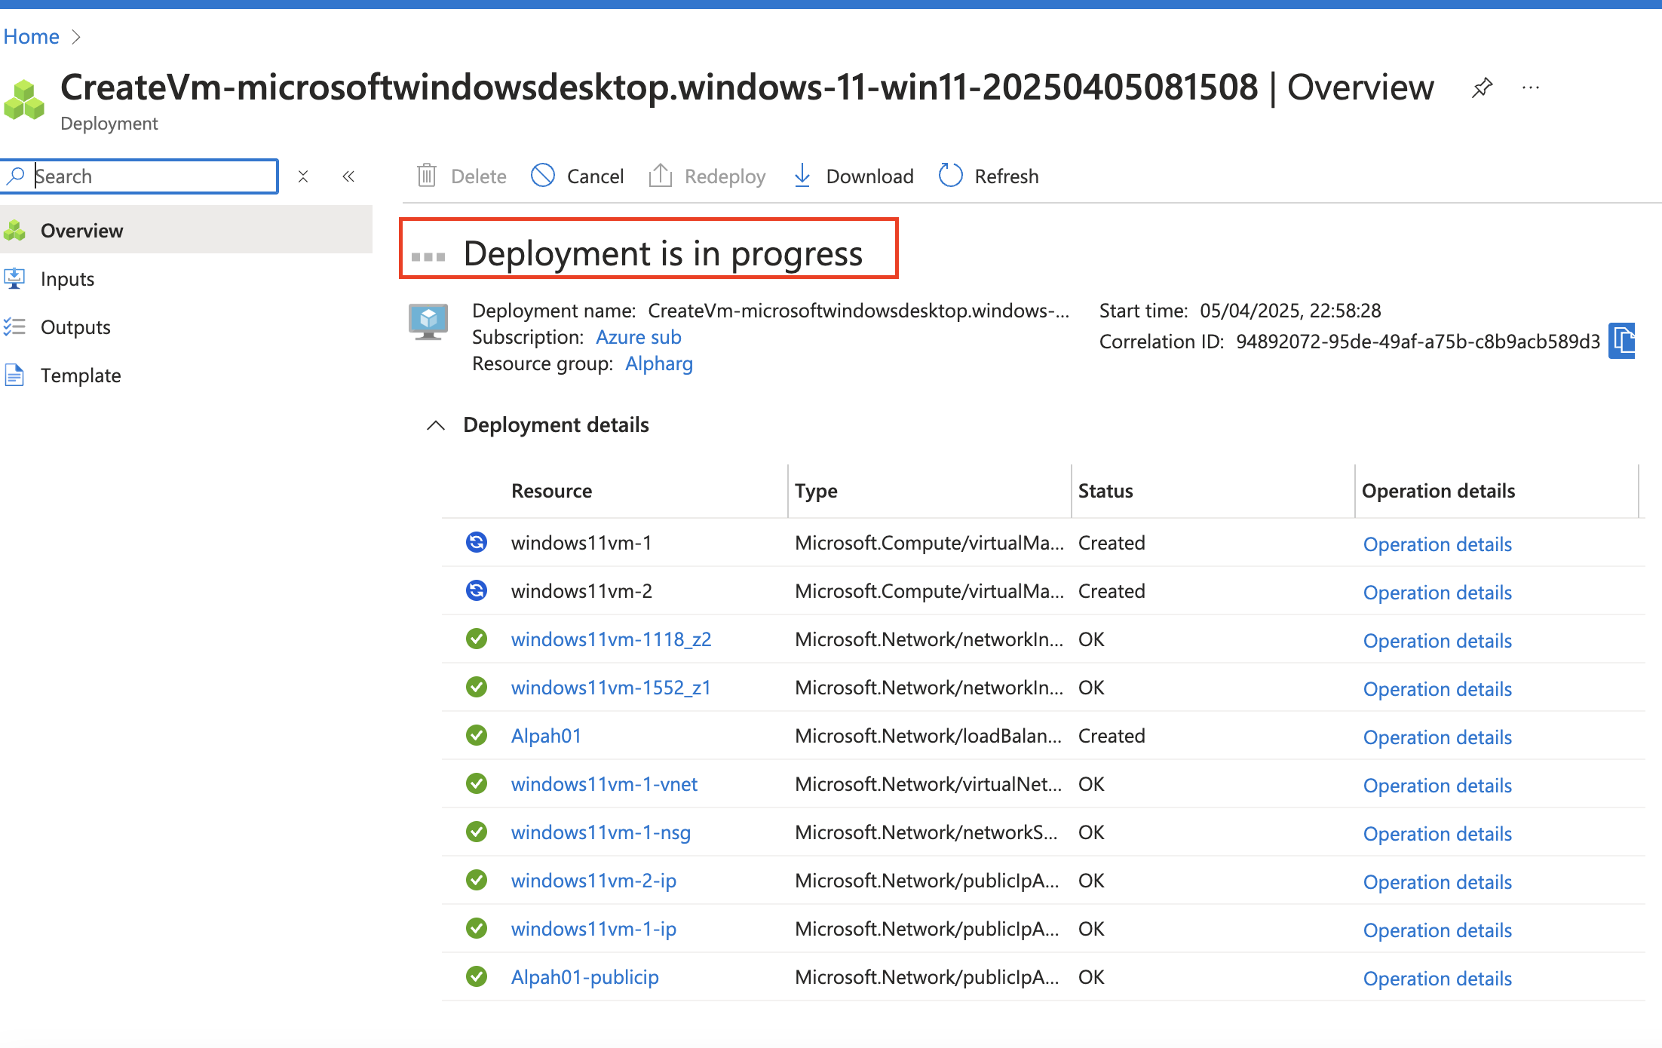Image resolution: width=1662 pixels, height=1048 pixels.
Task: Click the windows11vm-1 resource name
Action: [x=581, y=543]
